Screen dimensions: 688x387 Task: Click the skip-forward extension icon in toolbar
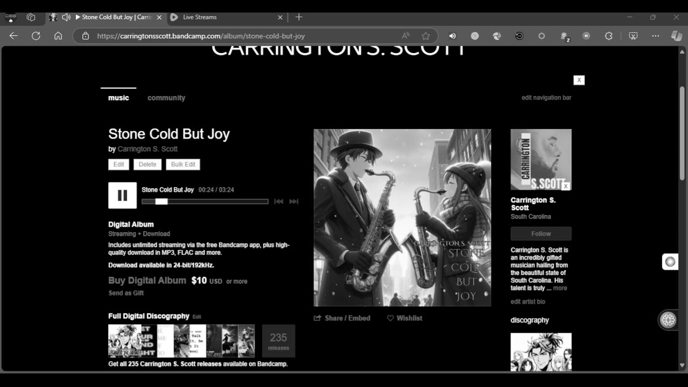coord(586,36)
